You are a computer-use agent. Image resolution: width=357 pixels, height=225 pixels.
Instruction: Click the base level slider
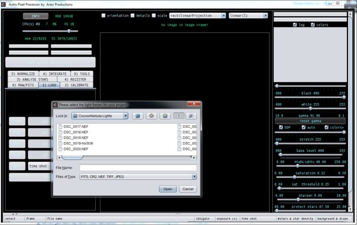coord(310,143)
